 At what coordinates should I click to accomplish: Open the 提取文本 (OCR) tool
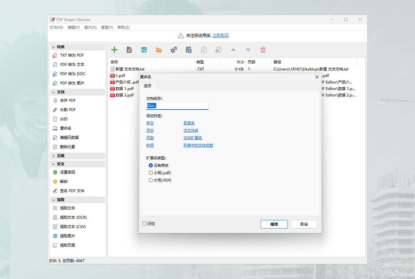75,217
